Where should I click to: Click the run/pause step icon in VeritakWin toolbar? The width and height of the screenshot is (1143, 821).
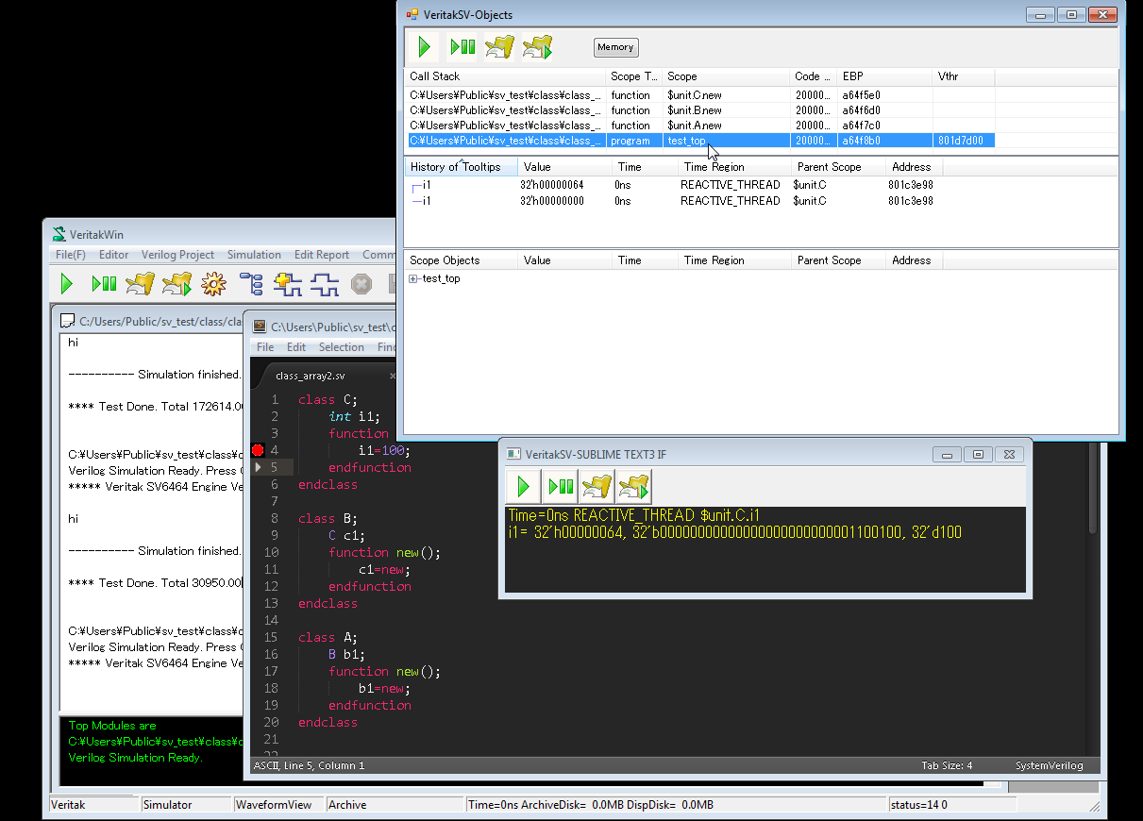104,283
